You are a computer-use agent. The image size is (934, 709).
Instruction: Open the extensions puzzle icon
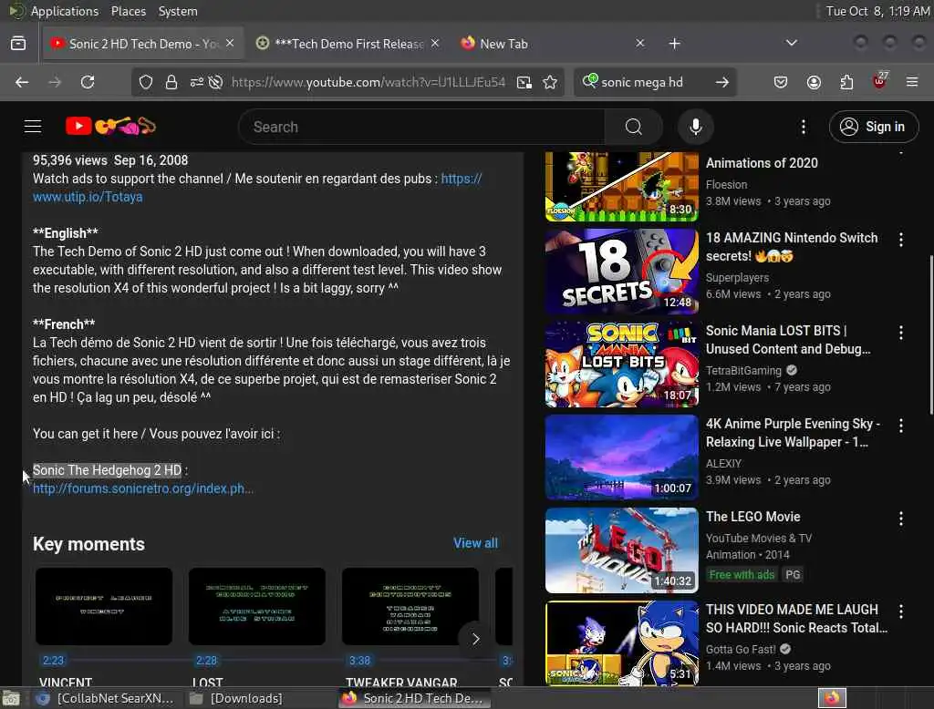[846, 82]
